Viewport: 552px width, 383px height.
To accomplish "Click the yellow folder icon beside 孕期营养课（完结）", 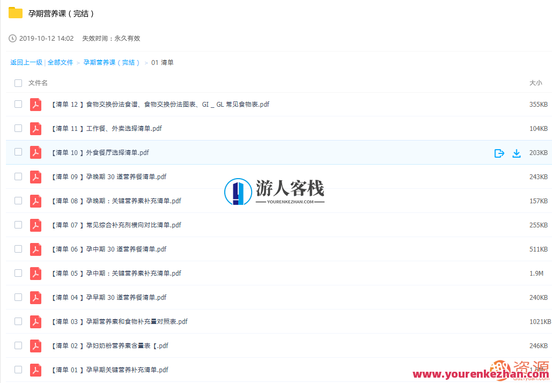I will pyautogui.click(x=15, y=13).
